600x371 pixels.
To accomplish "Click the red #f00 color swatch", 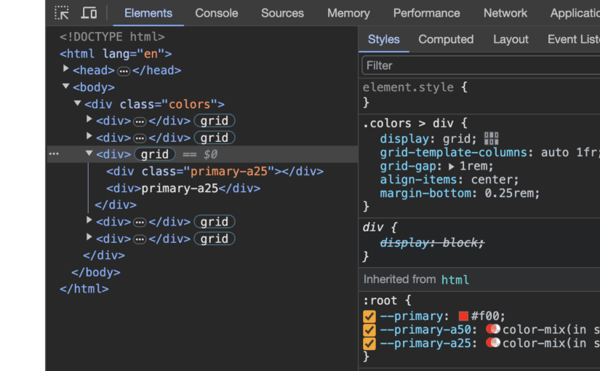I will click(463, 316).
